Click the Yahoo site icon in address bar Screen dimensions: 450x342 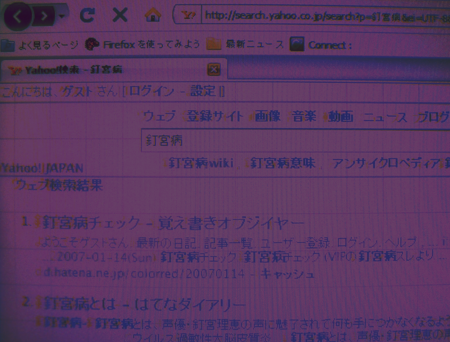tap(188, 15)
